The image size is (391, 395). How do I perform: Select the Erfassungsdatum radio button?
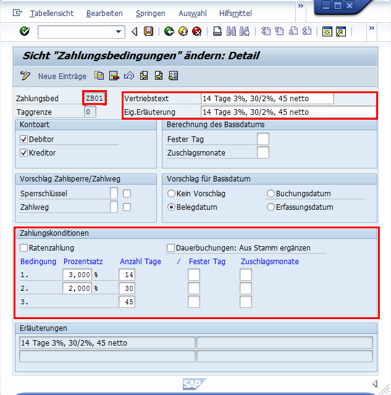coord(271,207)
